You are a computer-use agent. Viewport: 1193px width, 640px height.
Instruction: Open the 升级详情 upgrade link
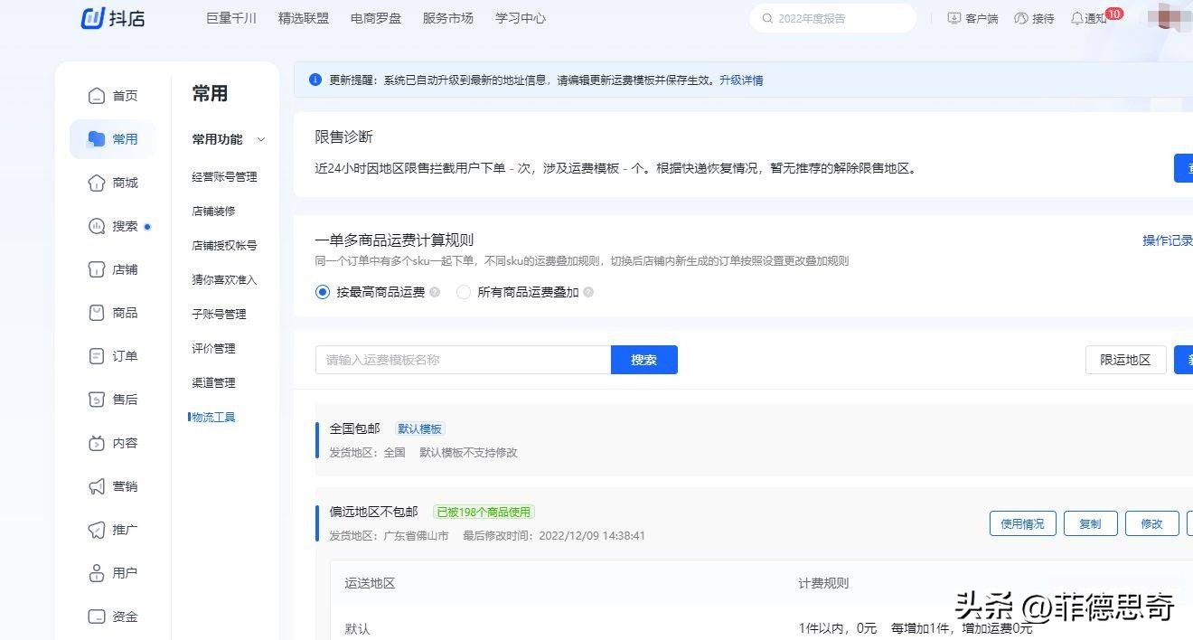point(743,80)
